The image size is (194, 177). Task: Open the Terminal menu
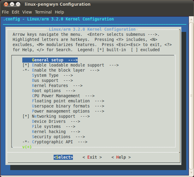(x=43, y=12)
